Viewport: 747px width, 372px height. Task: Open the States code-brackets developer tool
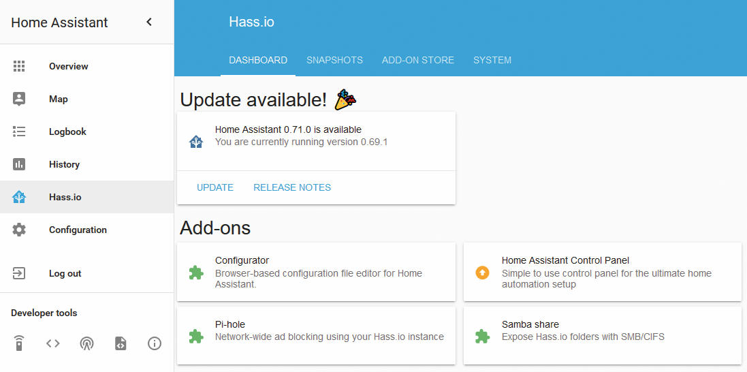click(x=53, y=343)
